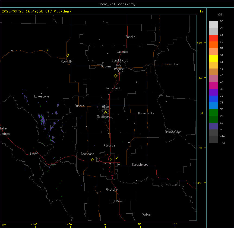This screenshot has width=234, height=228.
Task: Click the RedDeer city label
Action: [119, 69]
